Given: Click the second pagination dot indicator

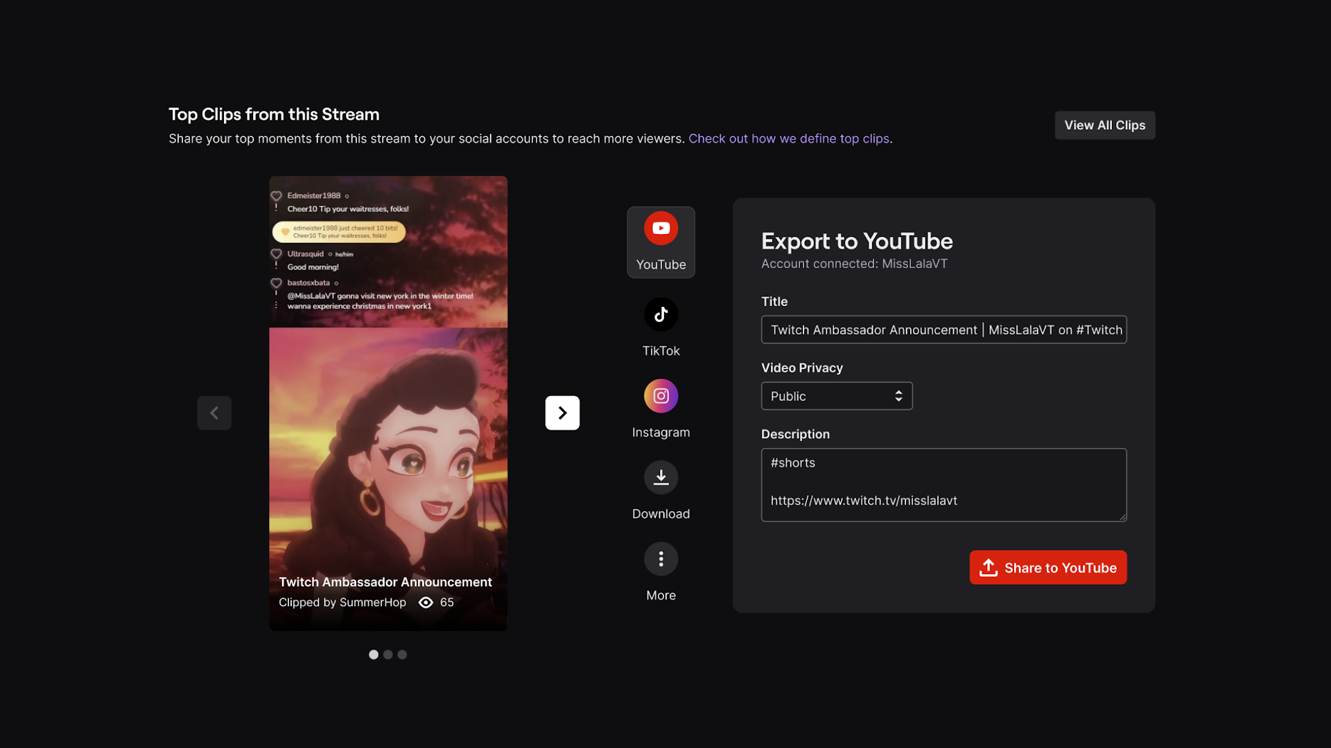Looking at the screenshot, I should 388,652.
